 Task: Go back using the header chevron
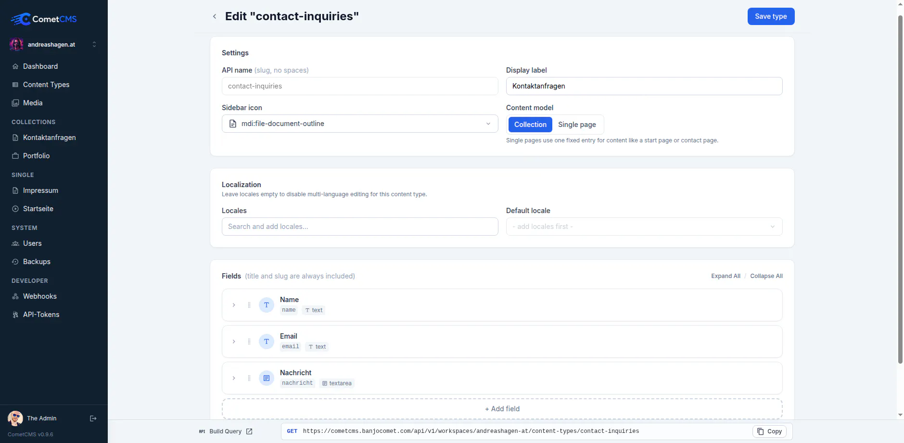(x=215, y=16)
